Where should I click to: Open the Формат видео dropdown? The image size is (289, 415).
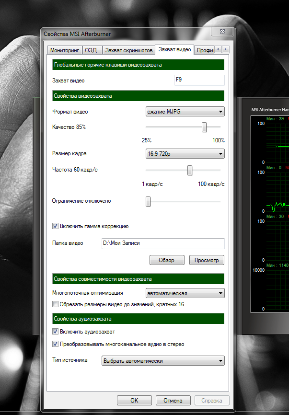point(185,112)
